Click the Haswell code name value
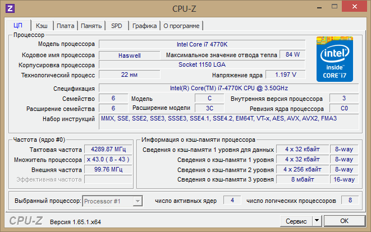The height and width of the screenshot is (232, 371). 130,55
